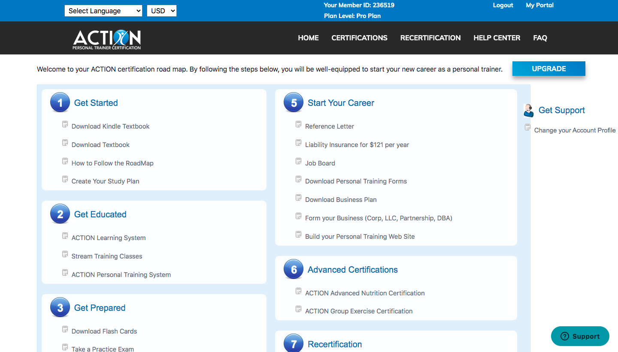
Task: Click the Get Support agent headset icon
Action: pos(529,110)
